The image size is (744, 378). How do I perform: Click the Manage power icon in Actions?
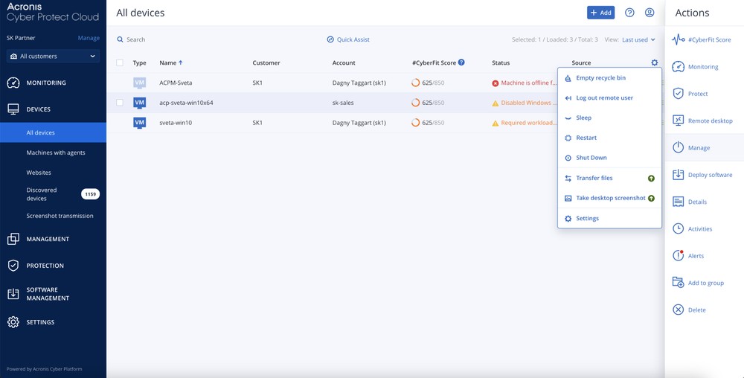click(x=679, y=147)
